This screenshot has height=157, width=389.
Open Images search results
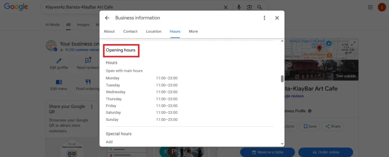pyautogui.click(x=83, y=25)
